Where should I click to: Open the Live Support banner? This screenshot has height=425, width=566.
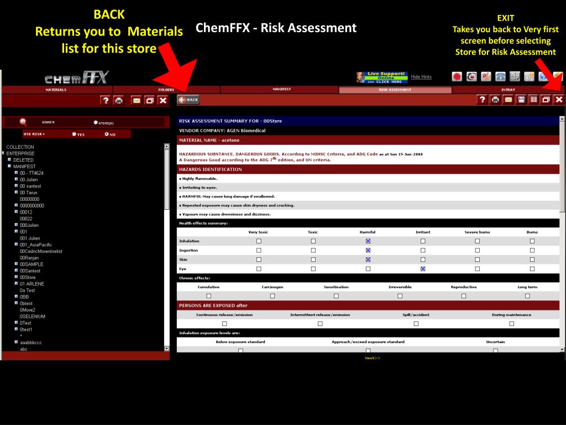tap(382, 77)
